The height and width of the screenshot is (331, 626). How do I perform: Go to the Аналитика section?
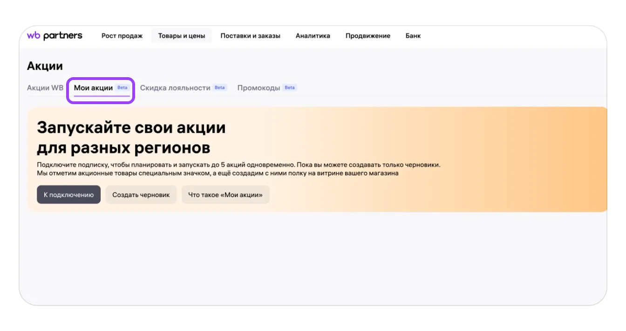click(x=313, y=36)
